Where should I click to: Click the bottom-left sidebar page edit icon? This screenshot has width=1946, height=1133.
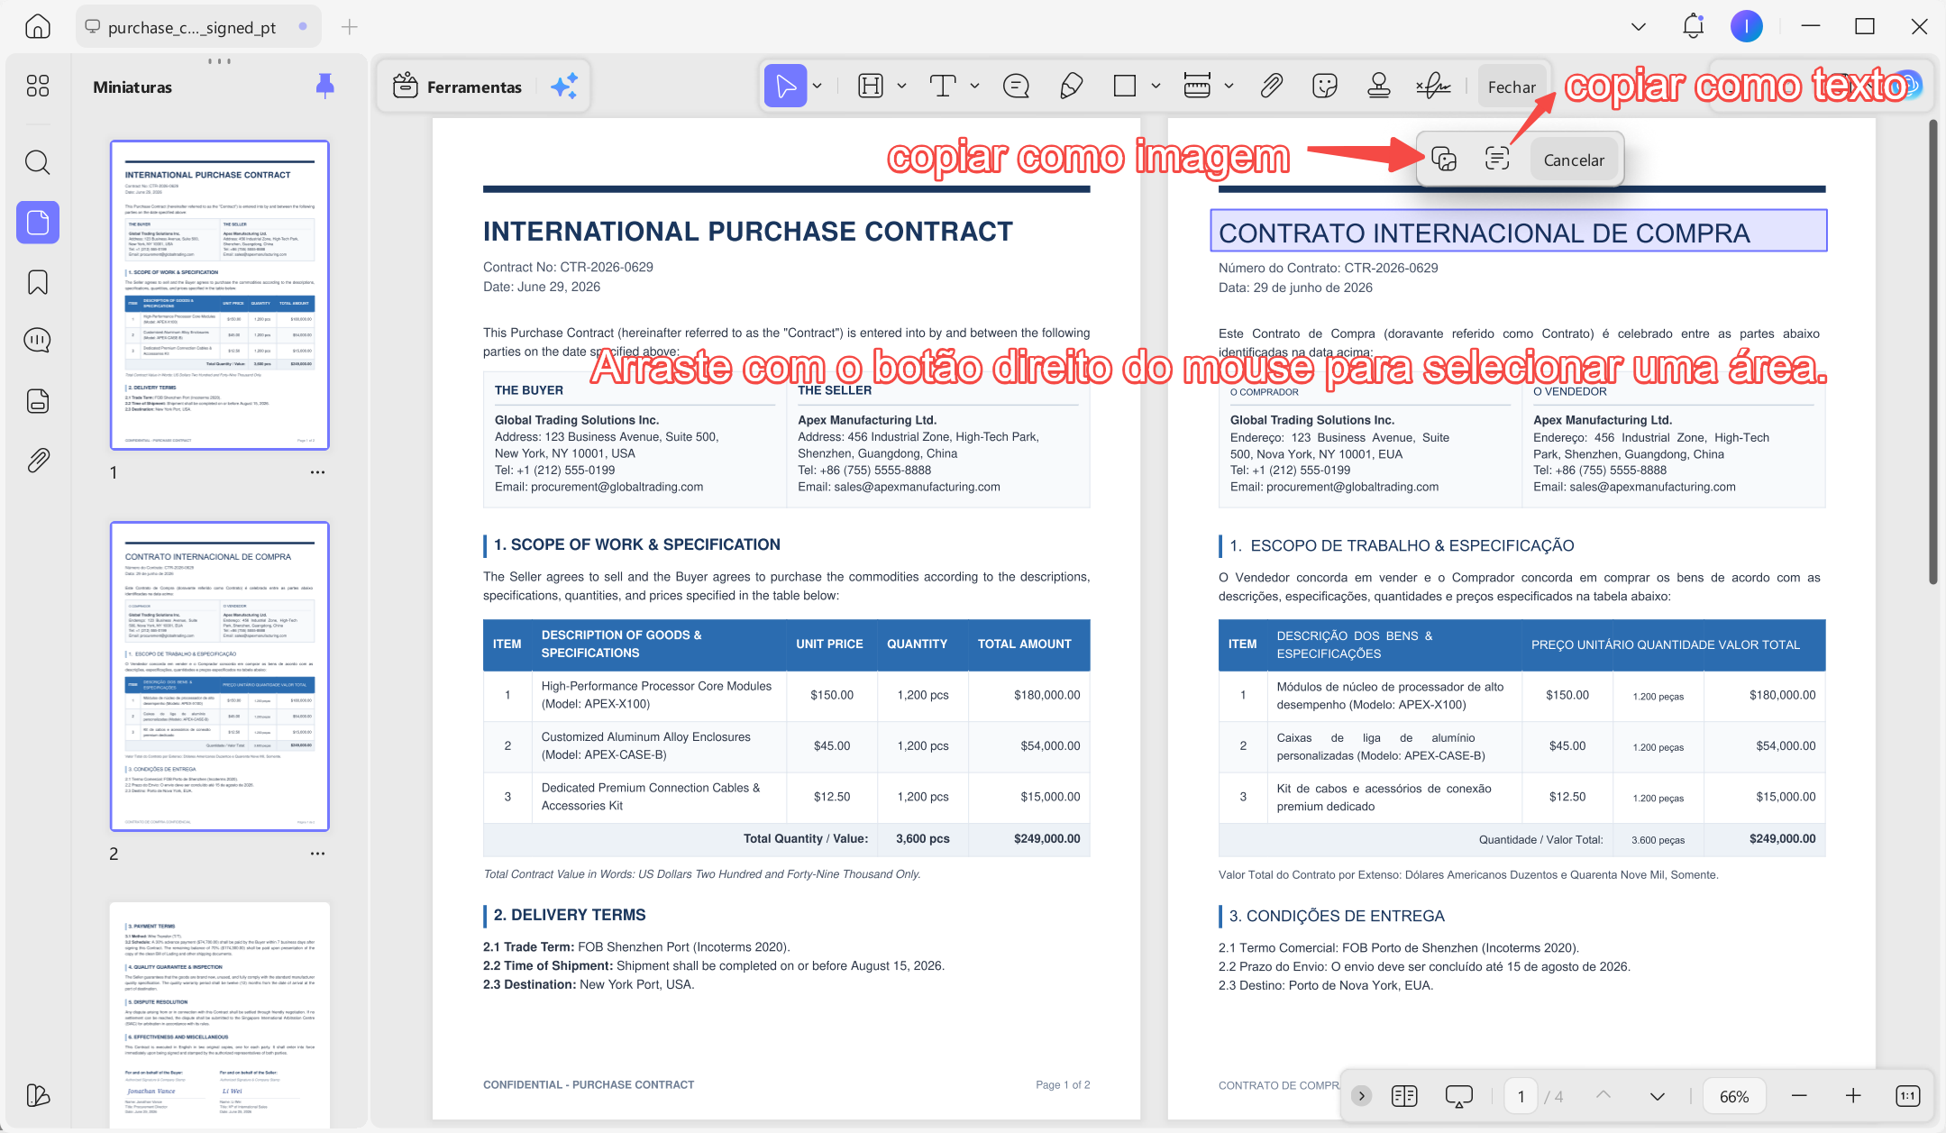[x=38, y=1095]
